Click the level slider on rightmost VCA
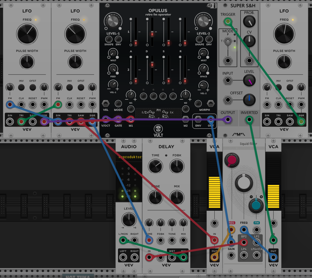Screen dimensions: 312x278 click(x=273, y=181)
